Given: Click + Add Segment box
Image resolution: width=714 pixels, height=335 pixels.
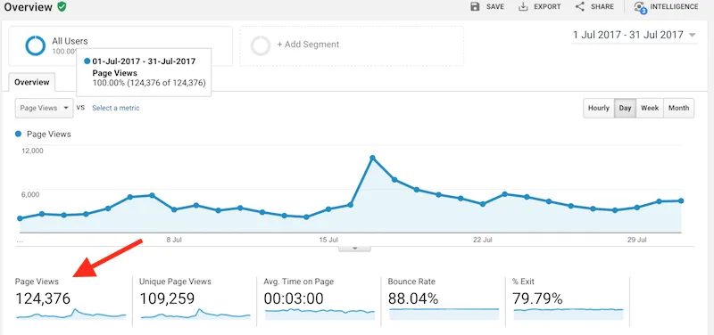Looking at the screenshot, I should (x=352, y=46).
